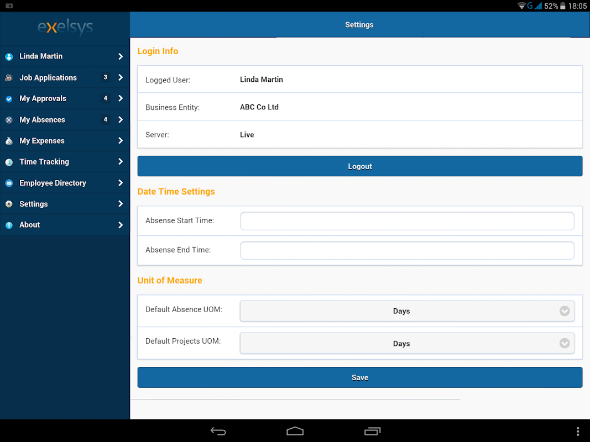Tap the exelsys logo

pyautogui.click(x=65, y=28)
